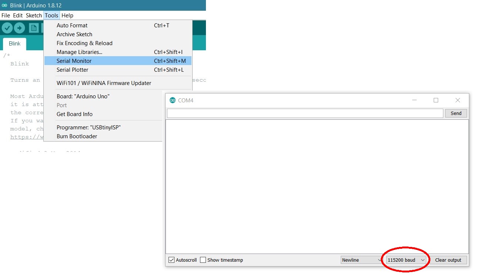
Task: Click the Arduino icon in COM4 title bar
Action: tap(172, 100)
